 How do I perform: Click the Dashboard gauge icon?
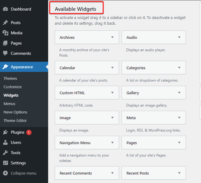[5, 9]
